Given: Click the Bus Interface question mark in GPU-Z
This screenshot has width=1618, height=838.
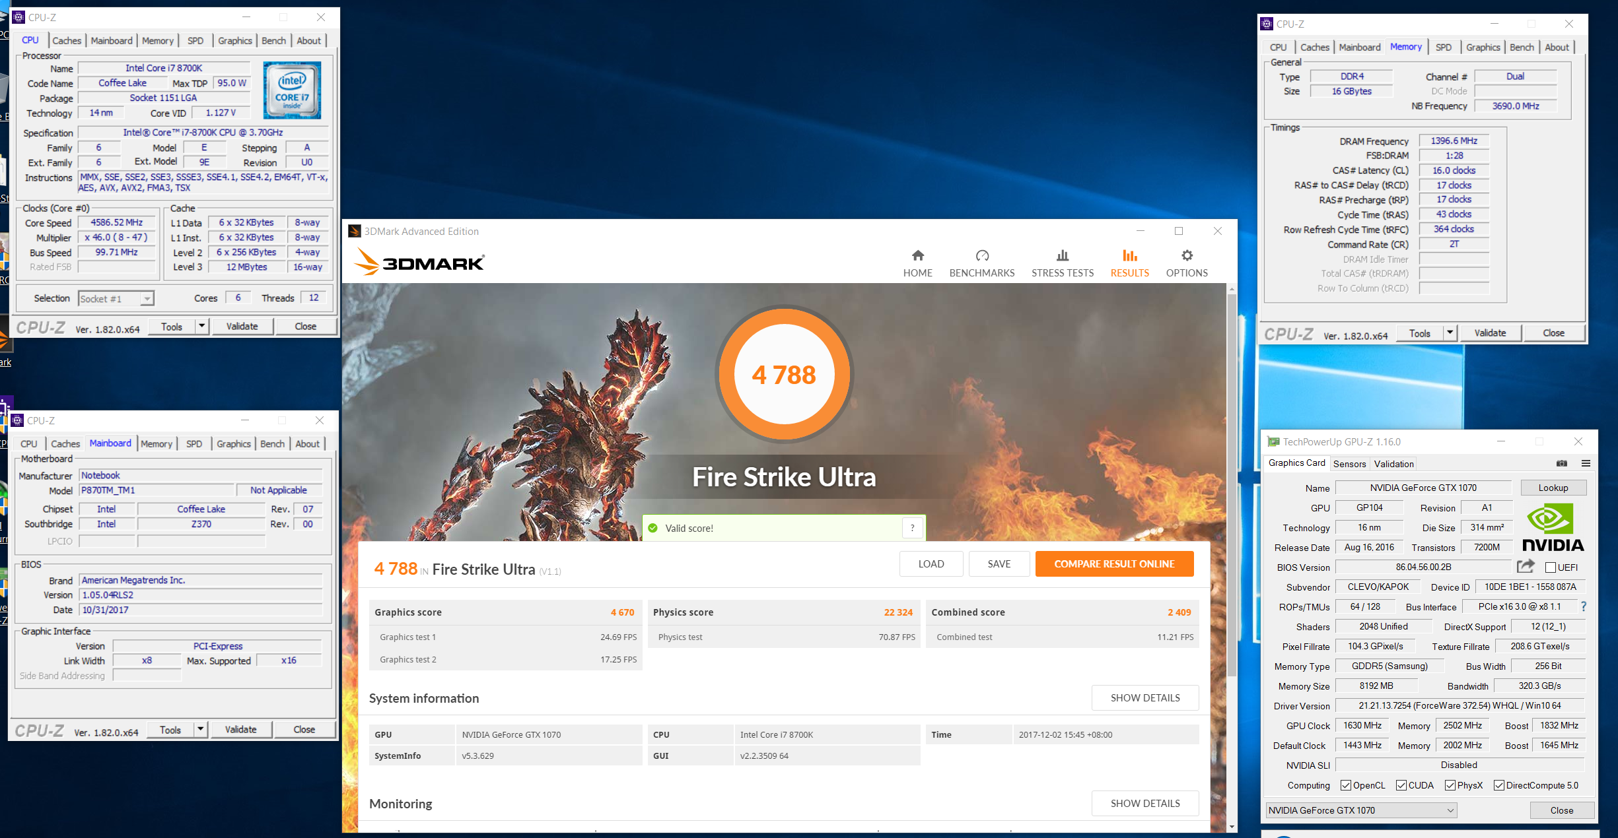Looking at the screenshot, I should click(x=1583, y=606).
